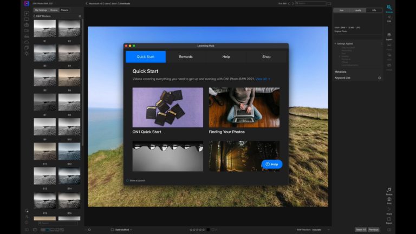416x234 pixels.
Task: Click the search field in the top bar
Action: [x=311, y=3]
